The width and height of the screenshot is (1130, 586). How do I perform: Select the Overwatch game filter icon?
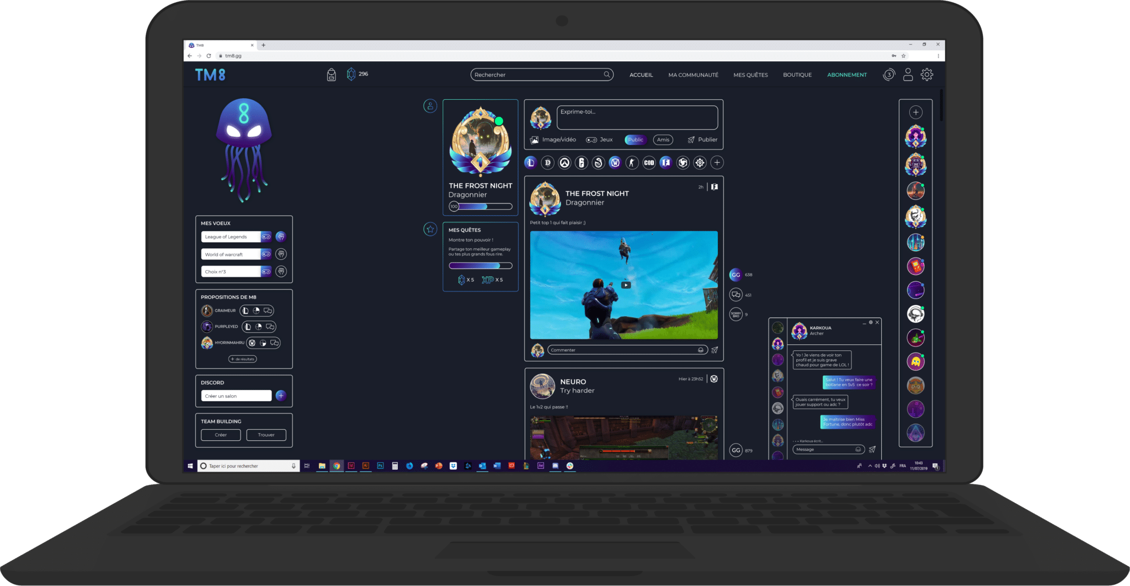(564, 163)
